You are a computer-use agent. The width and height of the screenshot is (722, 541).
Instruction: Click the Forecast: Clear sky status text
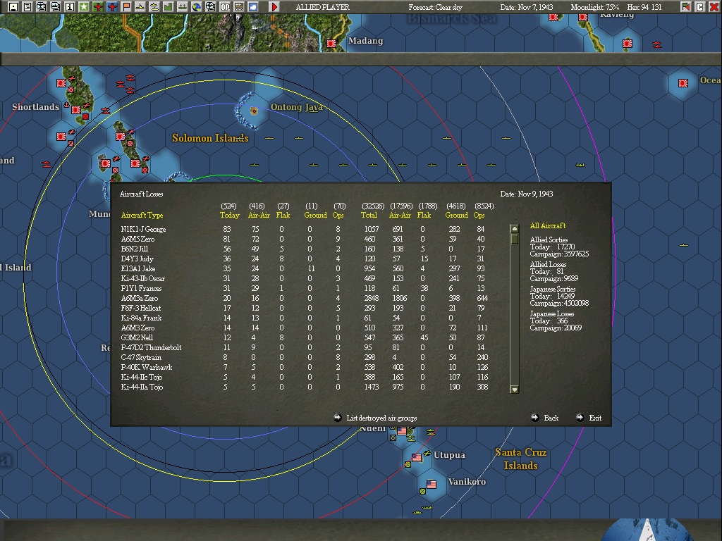435,7
